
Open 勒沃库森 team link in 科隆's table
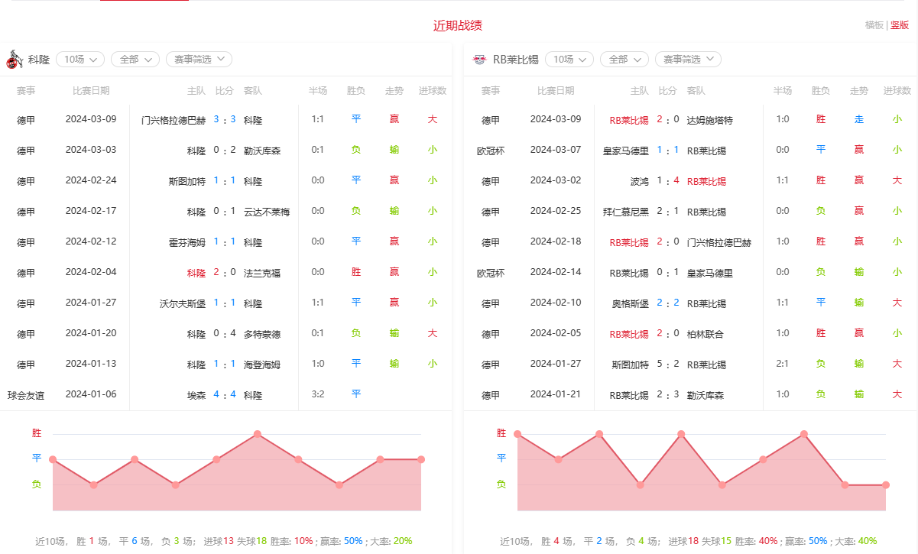[262, 151]
